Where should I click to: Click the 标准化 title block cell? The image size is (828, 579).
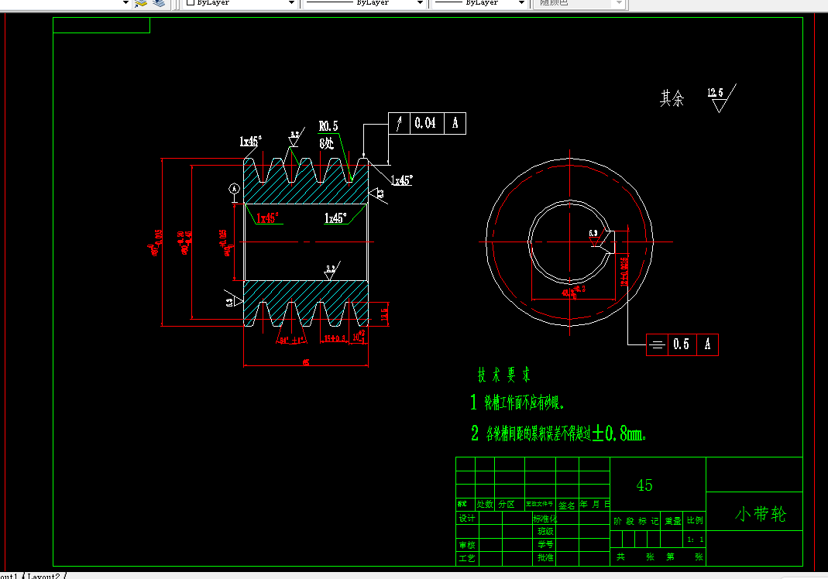[x=544, y=519]
